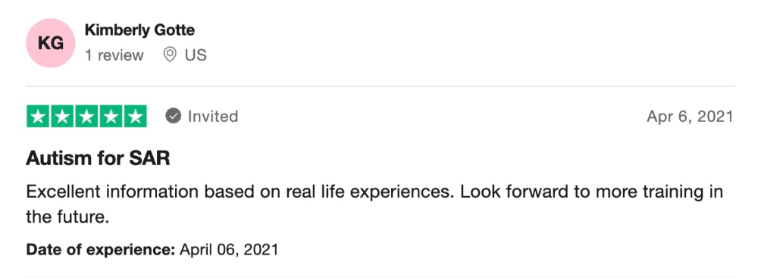Click the '1 review' count
Image resolution: width=758 pixels, height=278 pixels.
[114, 55]
